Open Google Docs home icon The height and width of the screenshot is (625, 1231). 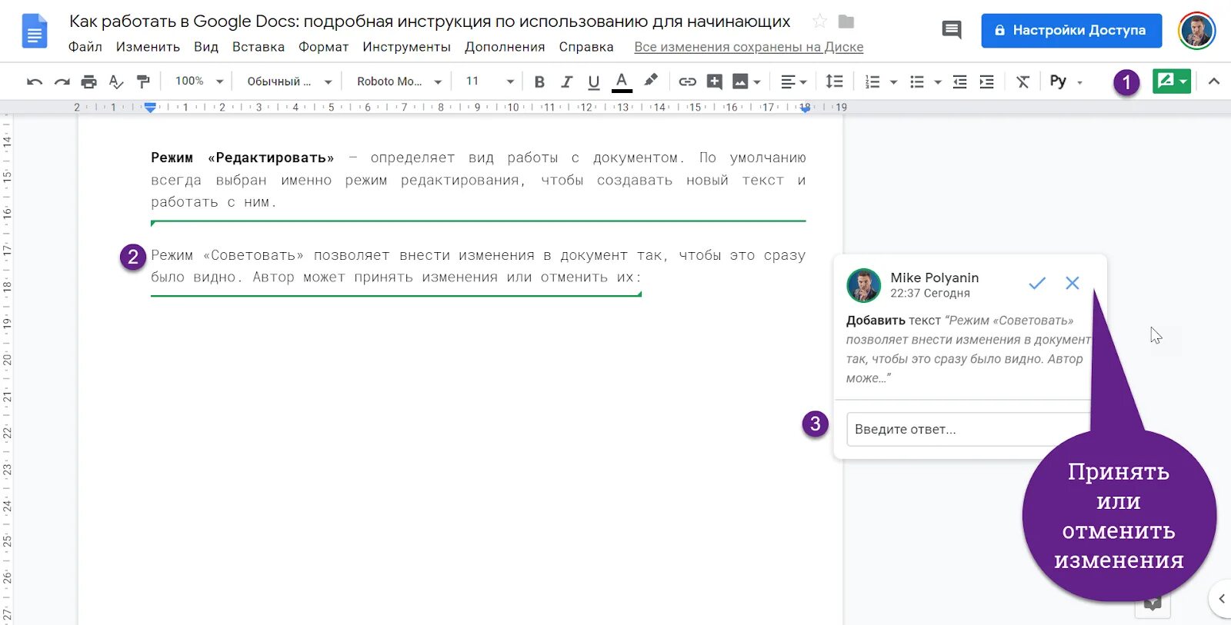35,32
